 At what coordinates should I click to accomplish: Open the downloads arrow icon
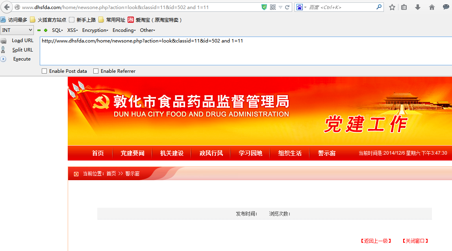coord(417,7)
